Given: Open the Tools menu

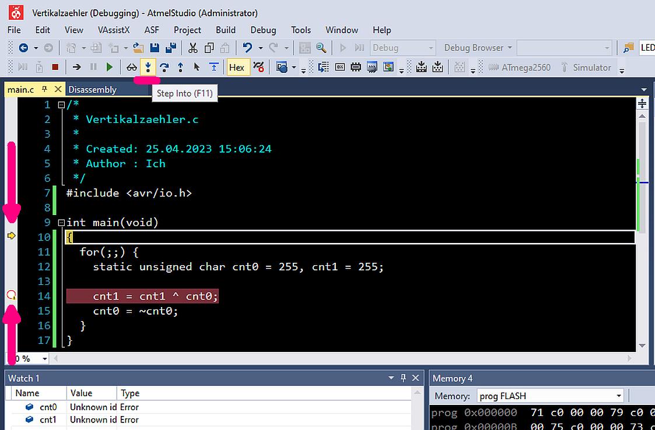Looking at the screenshot, I should coord(301,30).
